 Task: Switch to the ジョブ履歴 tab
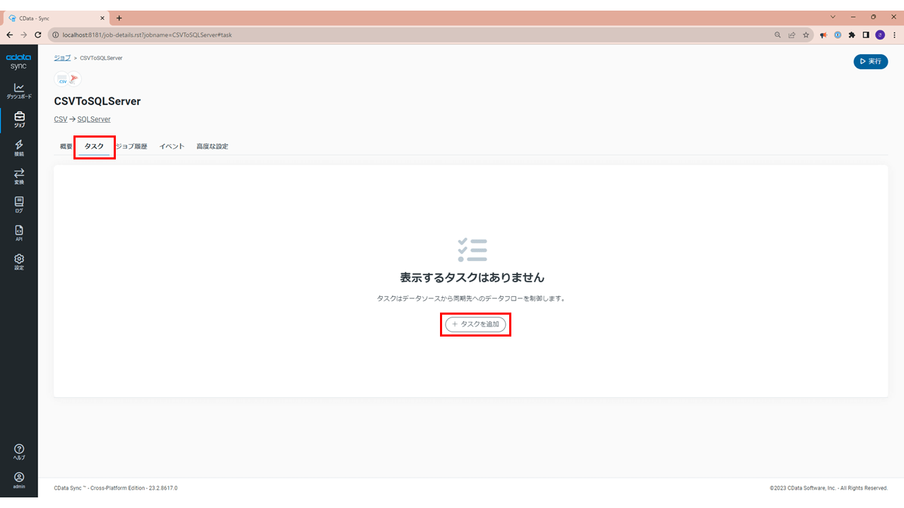(131, 147)
